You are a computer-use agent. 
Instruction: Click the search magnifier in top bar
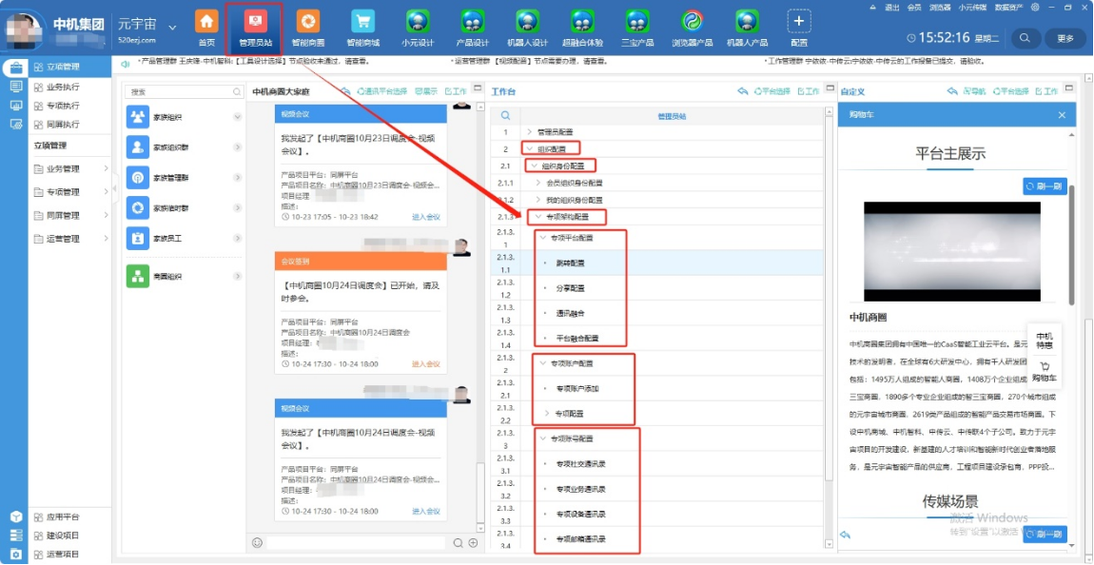[x=1025, y=38]
